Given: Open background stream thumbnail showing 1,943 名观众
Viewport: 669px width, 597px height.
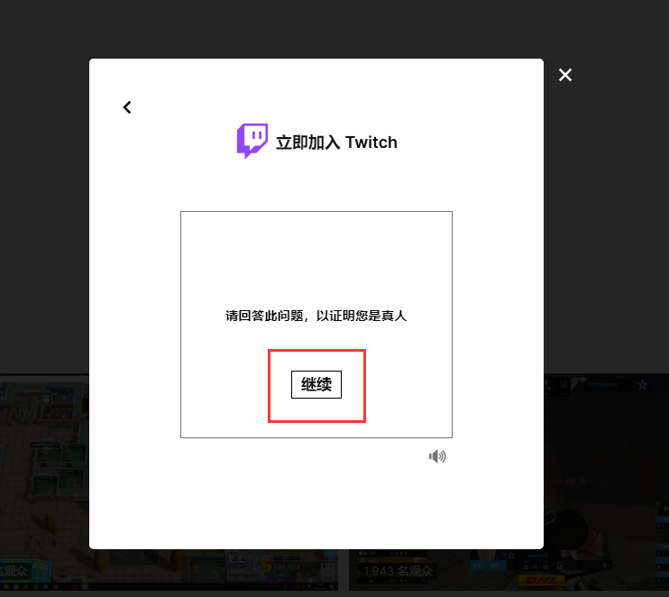Looking at the screenshot, I should point(606,482).
